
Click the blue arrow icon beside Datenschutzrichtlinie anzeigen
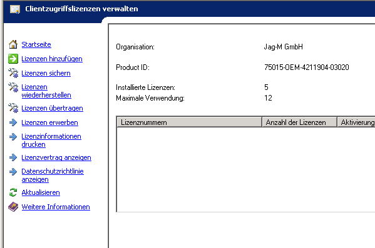(x=13, y=172)
